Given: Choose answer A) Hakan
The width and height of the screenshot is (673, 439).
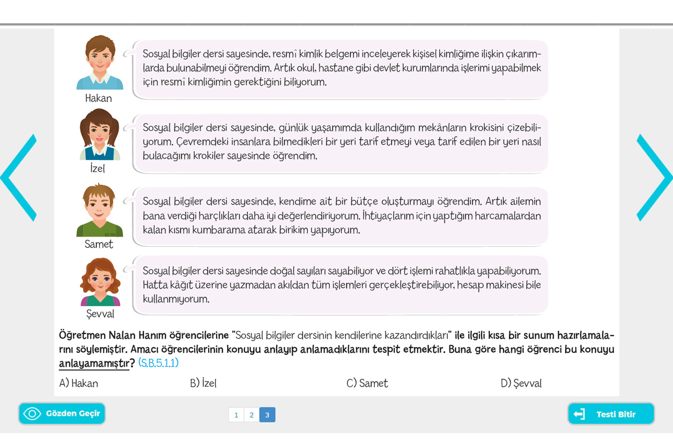Looking at the screenshot, I should [x=78, y=383].
